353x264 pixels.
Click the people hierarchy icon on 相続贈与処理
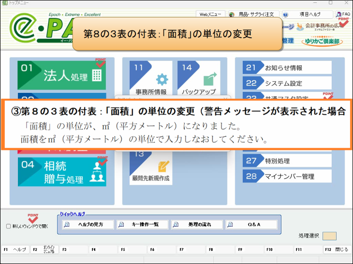click(x=97, y=172)
